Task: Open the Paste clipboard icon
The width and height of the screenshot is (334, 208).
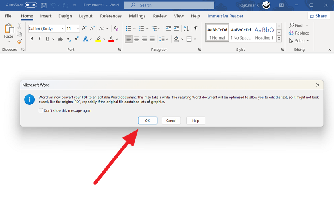Action: click(x=9, y=29)
